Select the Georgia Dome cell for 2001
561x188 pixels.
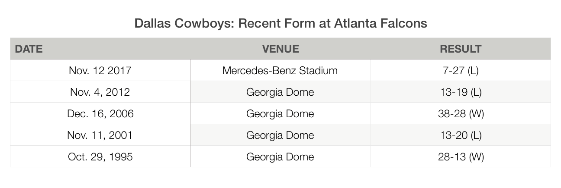pos(280,135)
